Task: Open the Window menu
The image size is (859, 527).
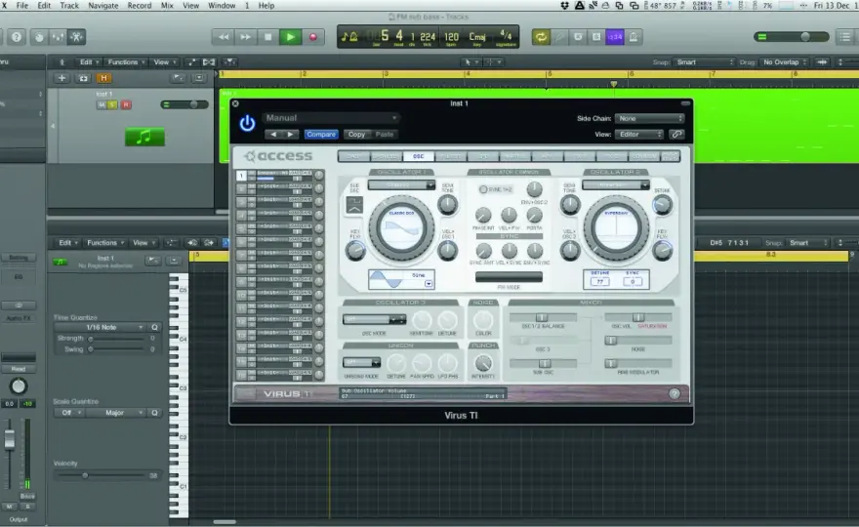Action: (222, 6)
